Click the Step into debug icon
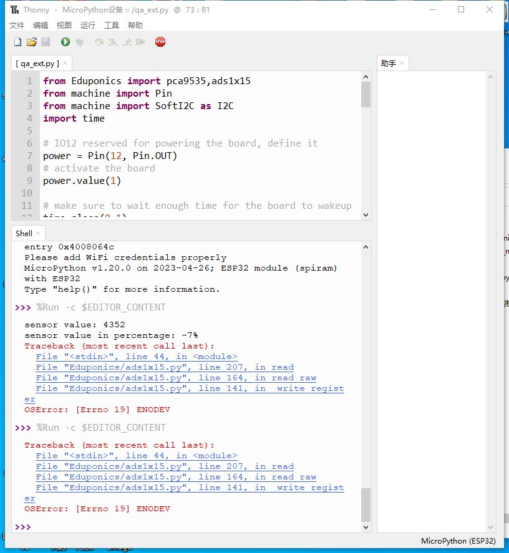Image resolution: width=509 pixels, height=553 pixels. pos(113,42)
